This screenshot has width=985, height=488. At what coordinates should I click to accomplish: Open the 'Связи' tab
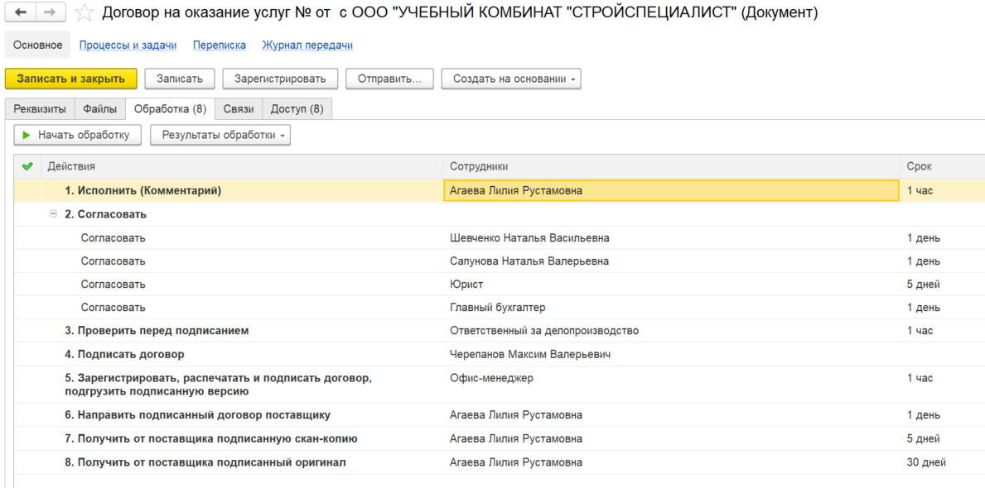(239, 109)
